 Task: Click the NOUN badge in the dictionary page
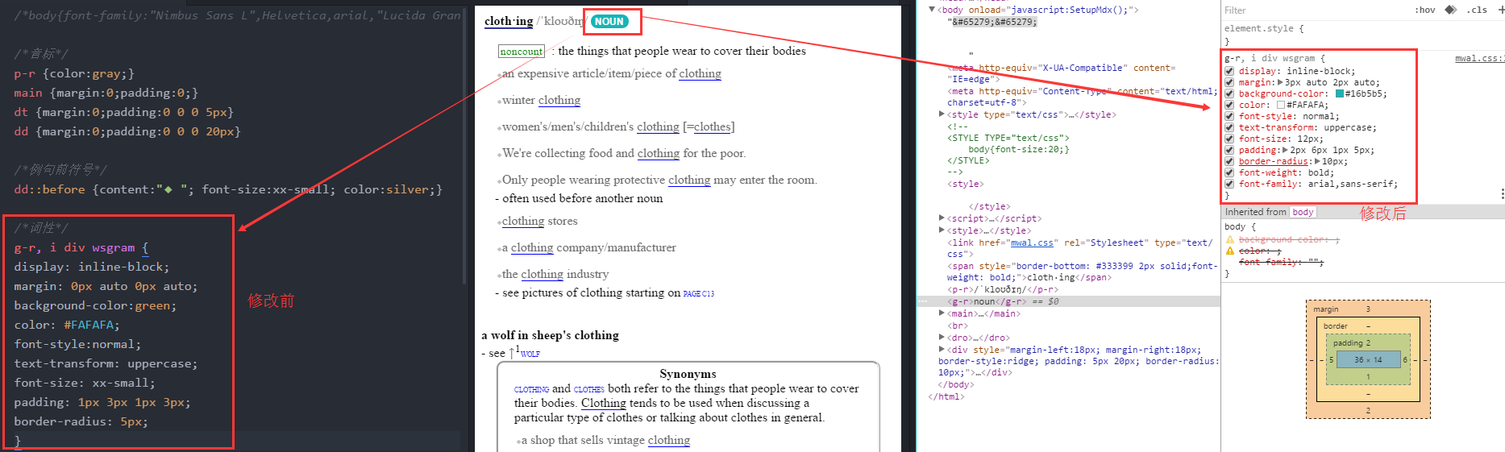609,22
